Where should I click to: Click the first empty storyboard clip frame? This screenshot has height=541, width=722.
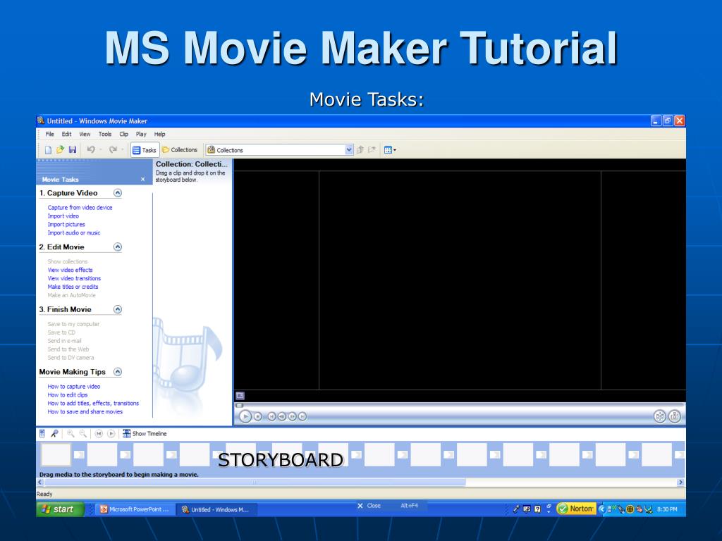tap(56, 454)
